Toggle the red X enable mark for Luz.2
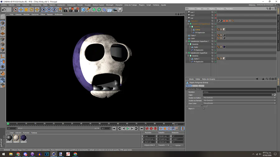Screen dimensions: 280x157 [x=215, y=15]
